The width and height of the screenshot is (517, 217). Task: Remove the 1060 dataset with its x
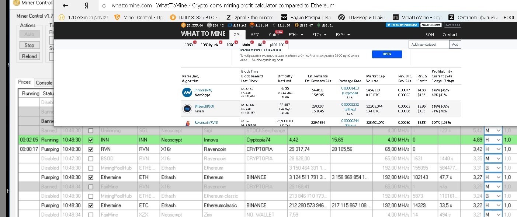pyautogui.click(x=195, y=42)
